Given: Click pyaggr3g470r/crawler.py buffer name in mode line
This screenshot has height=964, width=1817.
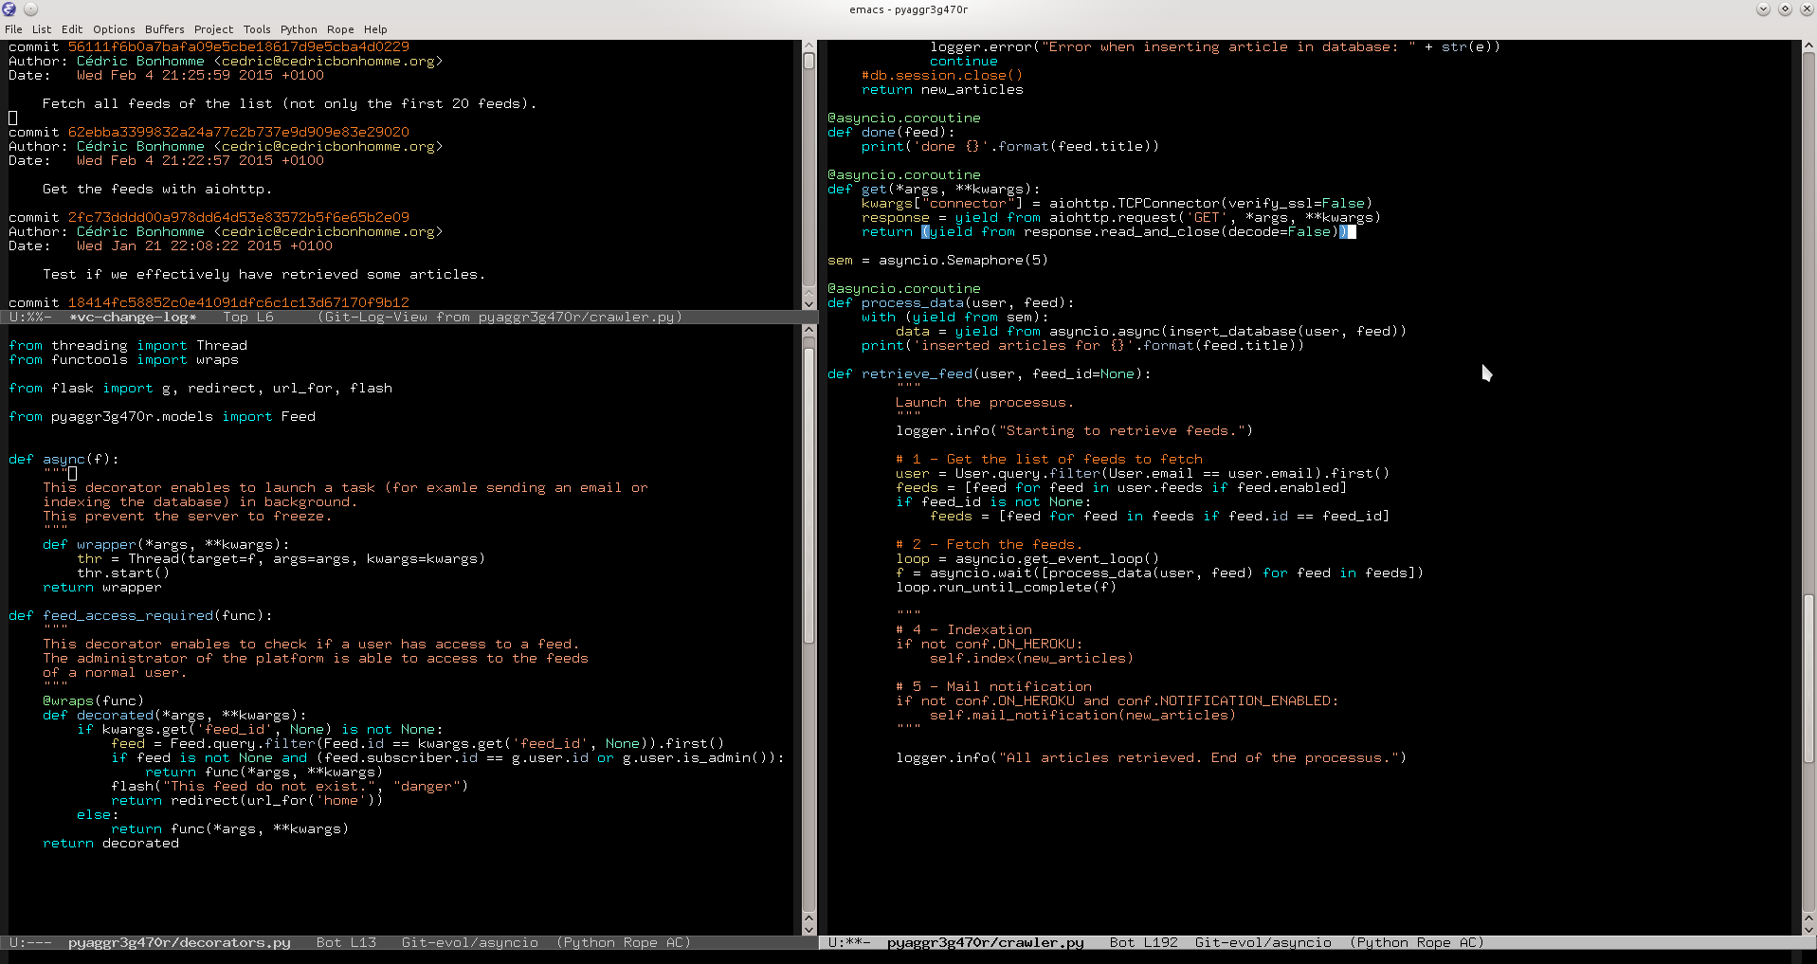Looking at the screenshot, I should 986,943.
